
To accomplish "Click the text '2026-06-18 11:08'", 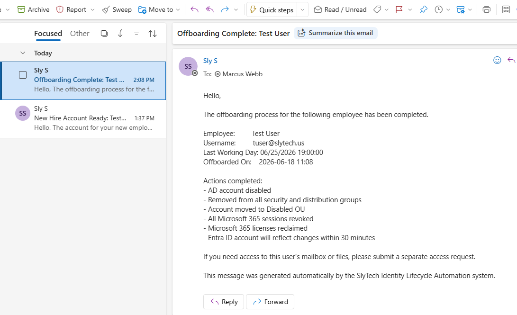I will point(286,162).
